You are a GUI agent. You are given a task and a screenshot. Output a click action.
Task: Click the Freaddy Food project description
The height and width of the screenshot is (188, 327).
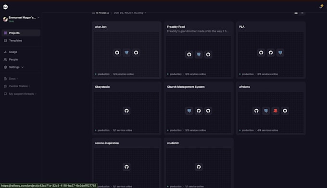(x=198, y=31)
